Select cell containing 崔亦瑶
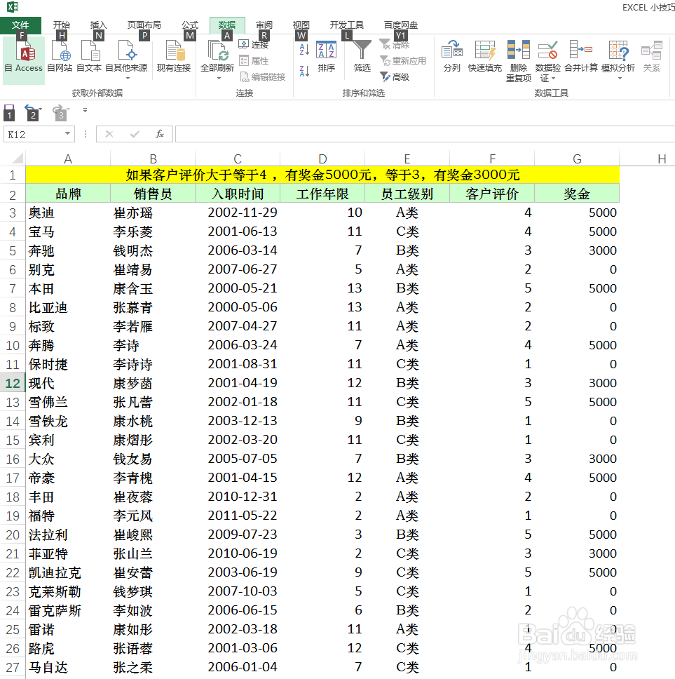The image size is (675, 679). [153, 213]
